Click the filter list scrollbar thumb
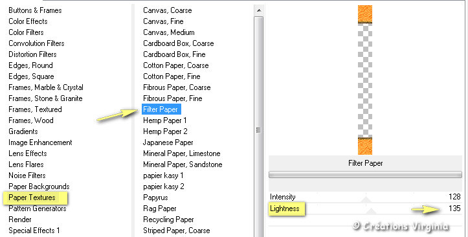Viewport: 468px width, 237px height. click(x=259, y=127)
